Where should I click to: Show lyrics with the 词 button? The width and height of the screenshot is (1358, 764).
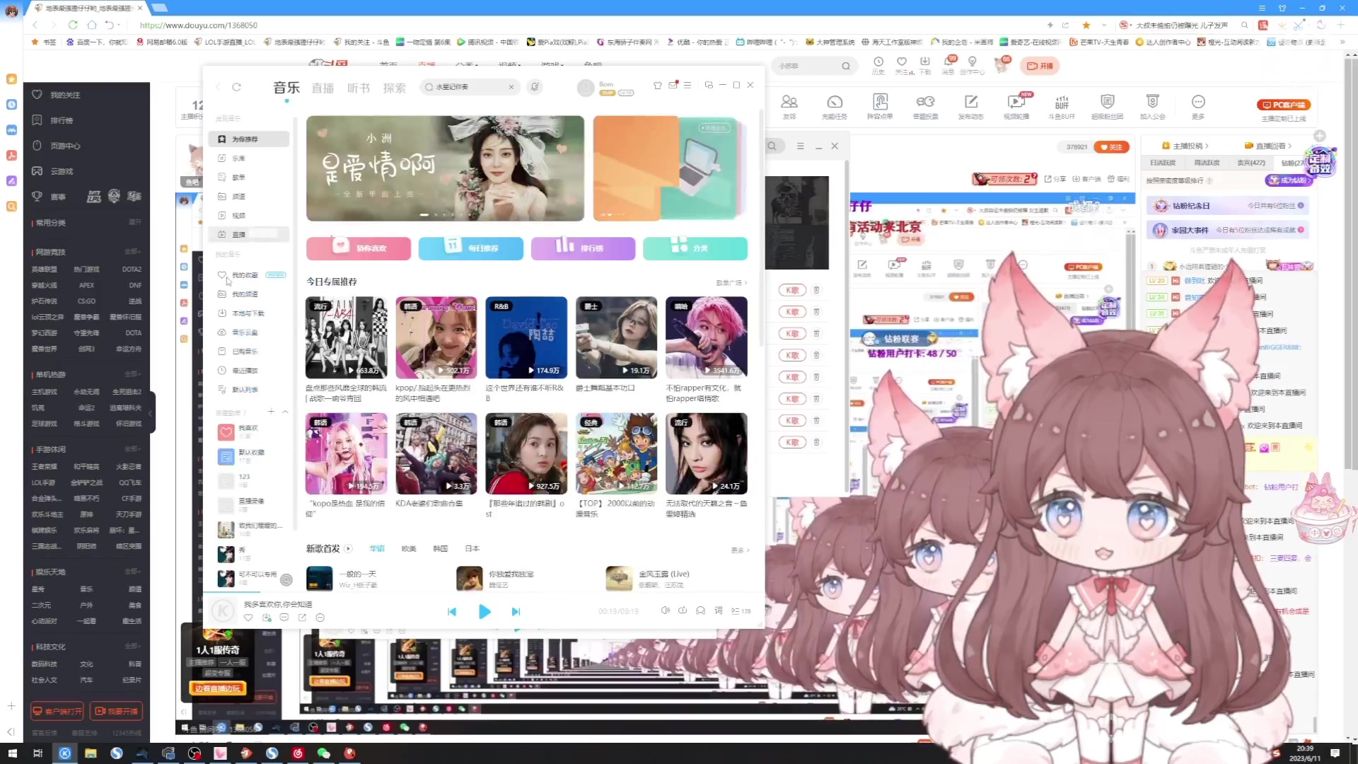(718, 610)
